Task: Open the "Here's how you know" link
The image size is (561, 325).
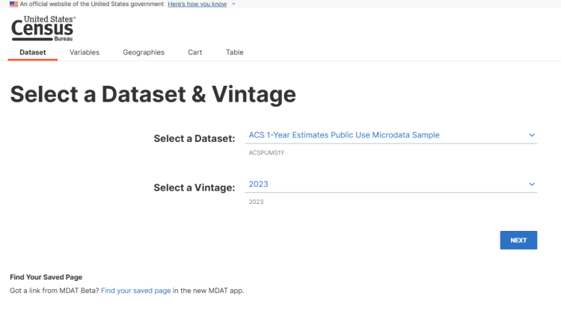Action: (197, 4)
